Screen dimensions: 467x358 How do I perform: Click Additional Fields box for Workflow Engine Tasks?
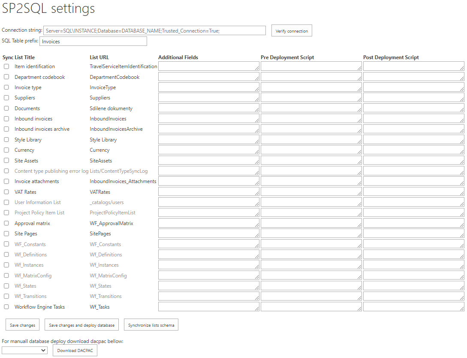coord(209,307)
